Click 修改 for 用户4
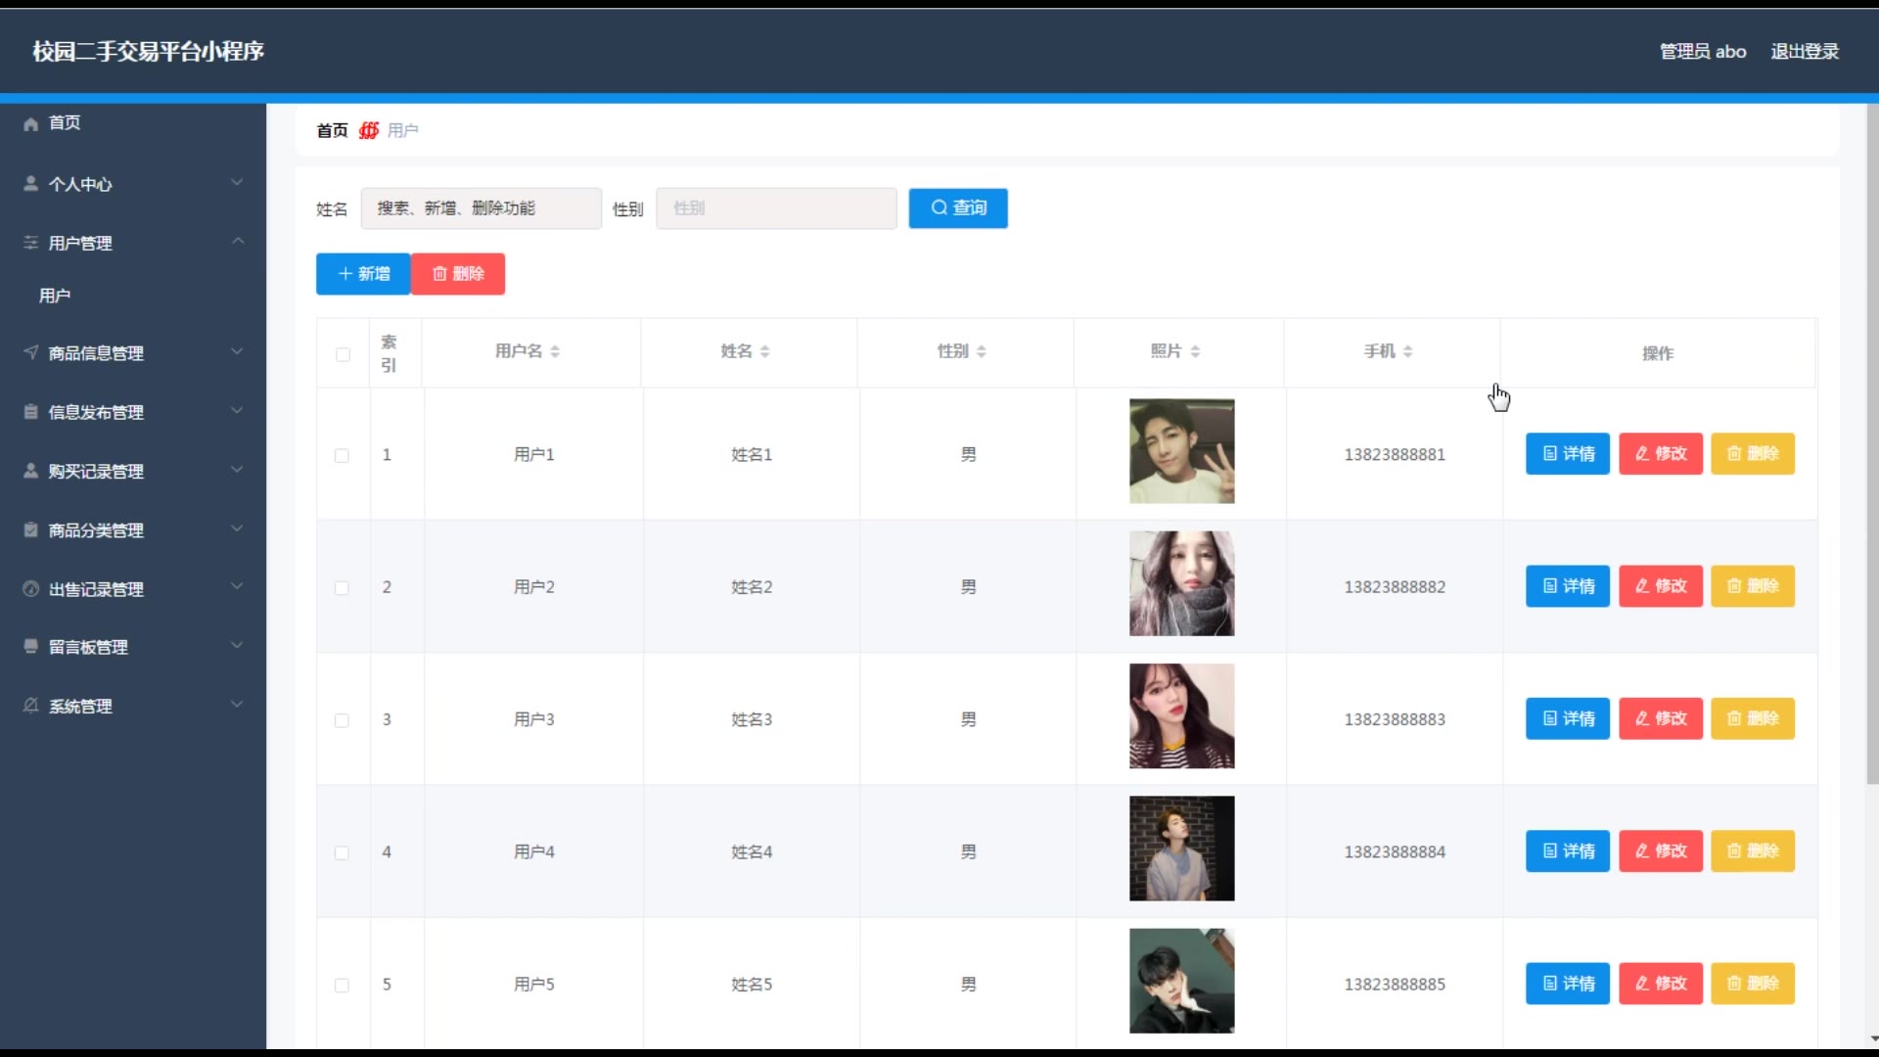Screen dimensions: 1879x1057 point(1661,851)
